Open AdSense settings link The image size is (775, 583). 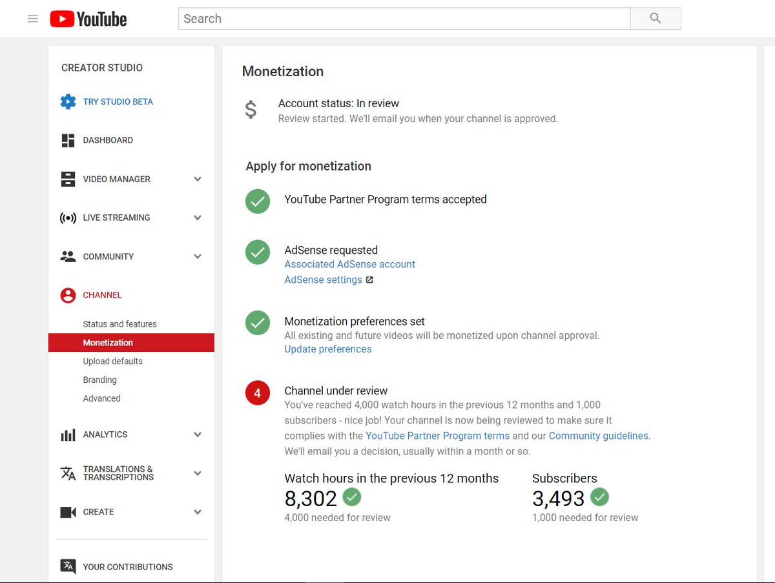(x=323, y=280)
